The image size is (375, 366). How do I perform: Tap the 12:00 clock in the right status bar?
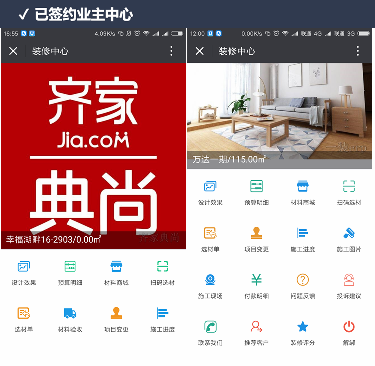point(197,33)
